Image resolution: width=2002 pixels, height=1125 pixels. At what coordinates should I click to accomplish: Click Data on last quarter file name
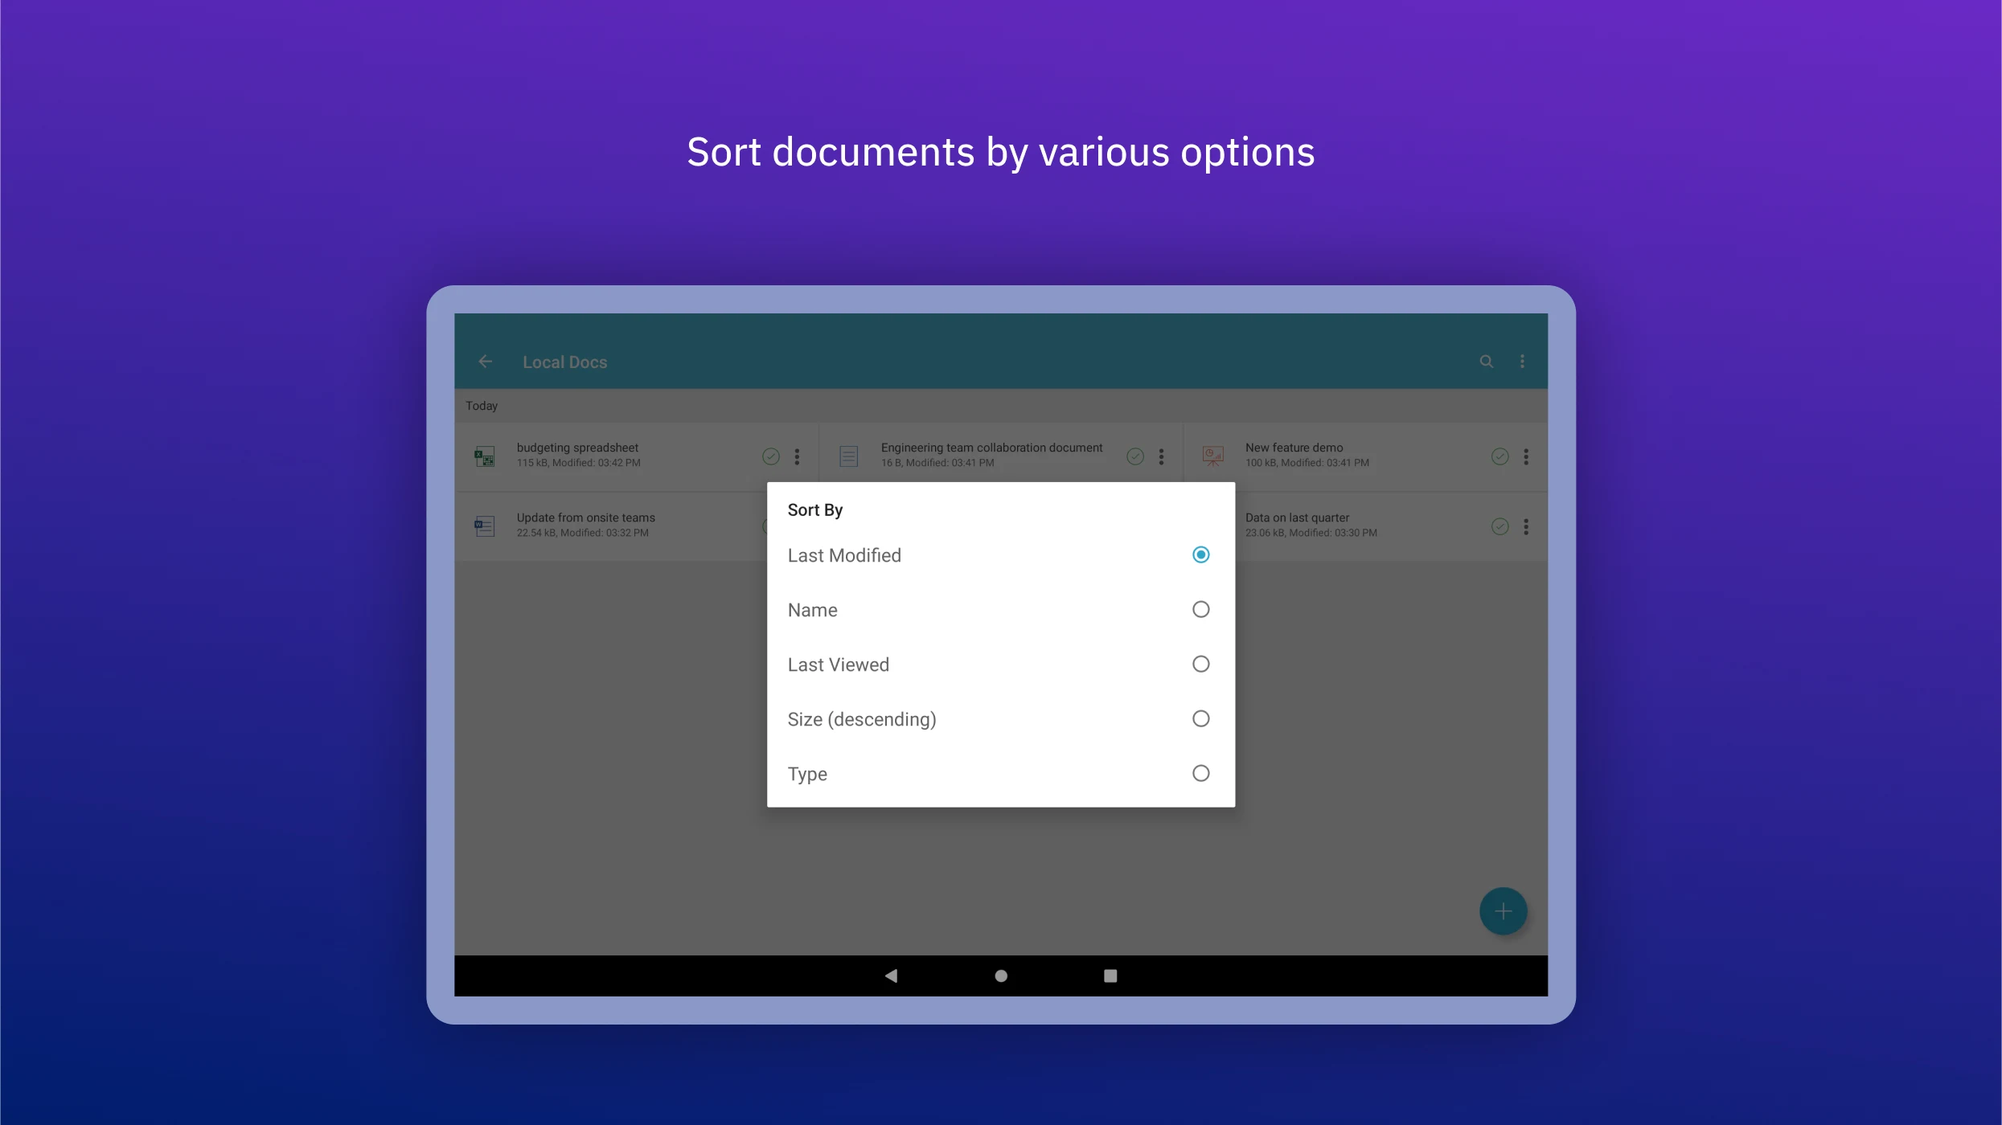(1297, 517)
